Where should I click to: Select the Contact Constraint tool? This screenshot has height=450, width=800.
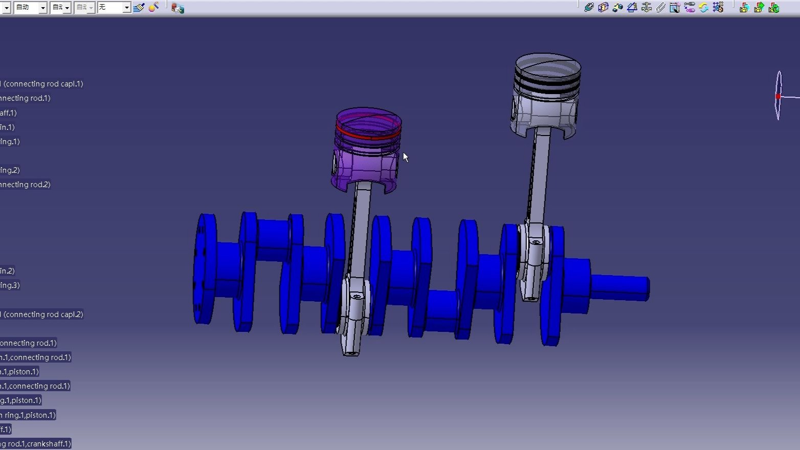click(604, 7)
